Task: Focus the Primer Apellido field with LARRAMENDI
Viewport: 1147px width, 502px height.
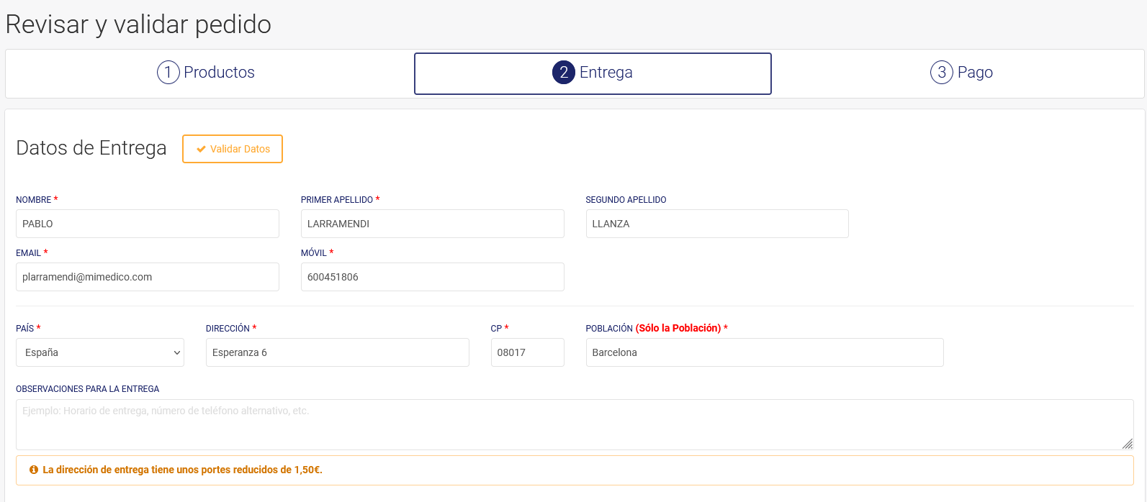Action: pos(432,224)
